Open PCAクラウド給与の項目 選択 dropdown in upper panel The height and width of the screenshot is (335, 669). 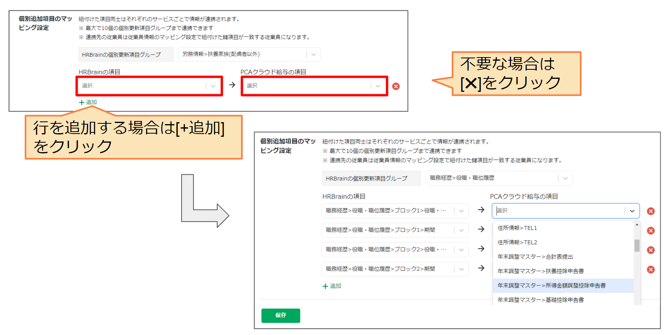pyautogui.click(x=314, y=86)
